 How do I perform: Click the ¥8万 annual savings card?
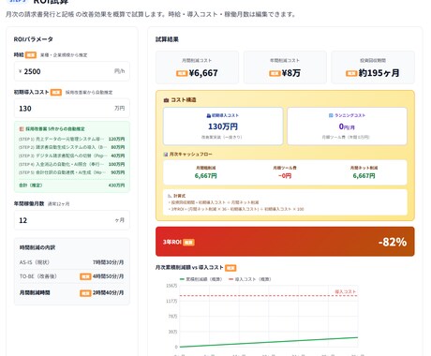(x=285, y=67)
